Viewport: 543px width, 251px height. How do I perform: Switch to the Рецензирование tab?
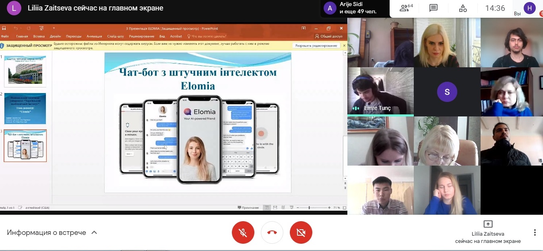tap(142, 36)
